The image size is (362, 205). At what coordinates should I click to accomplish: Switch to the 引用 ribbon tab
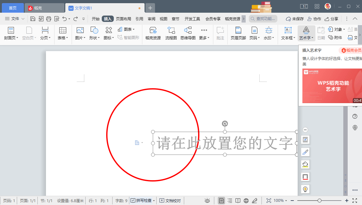(139, 19)
